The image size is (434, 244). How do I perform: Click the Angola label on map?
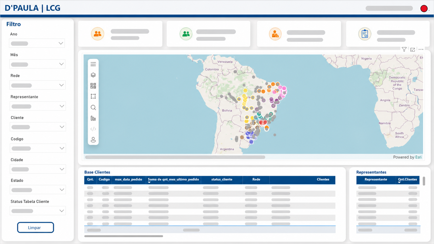pos(385,100)
